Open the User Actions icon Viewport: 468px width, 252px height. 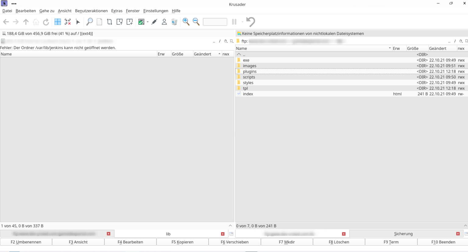point(164,22)
